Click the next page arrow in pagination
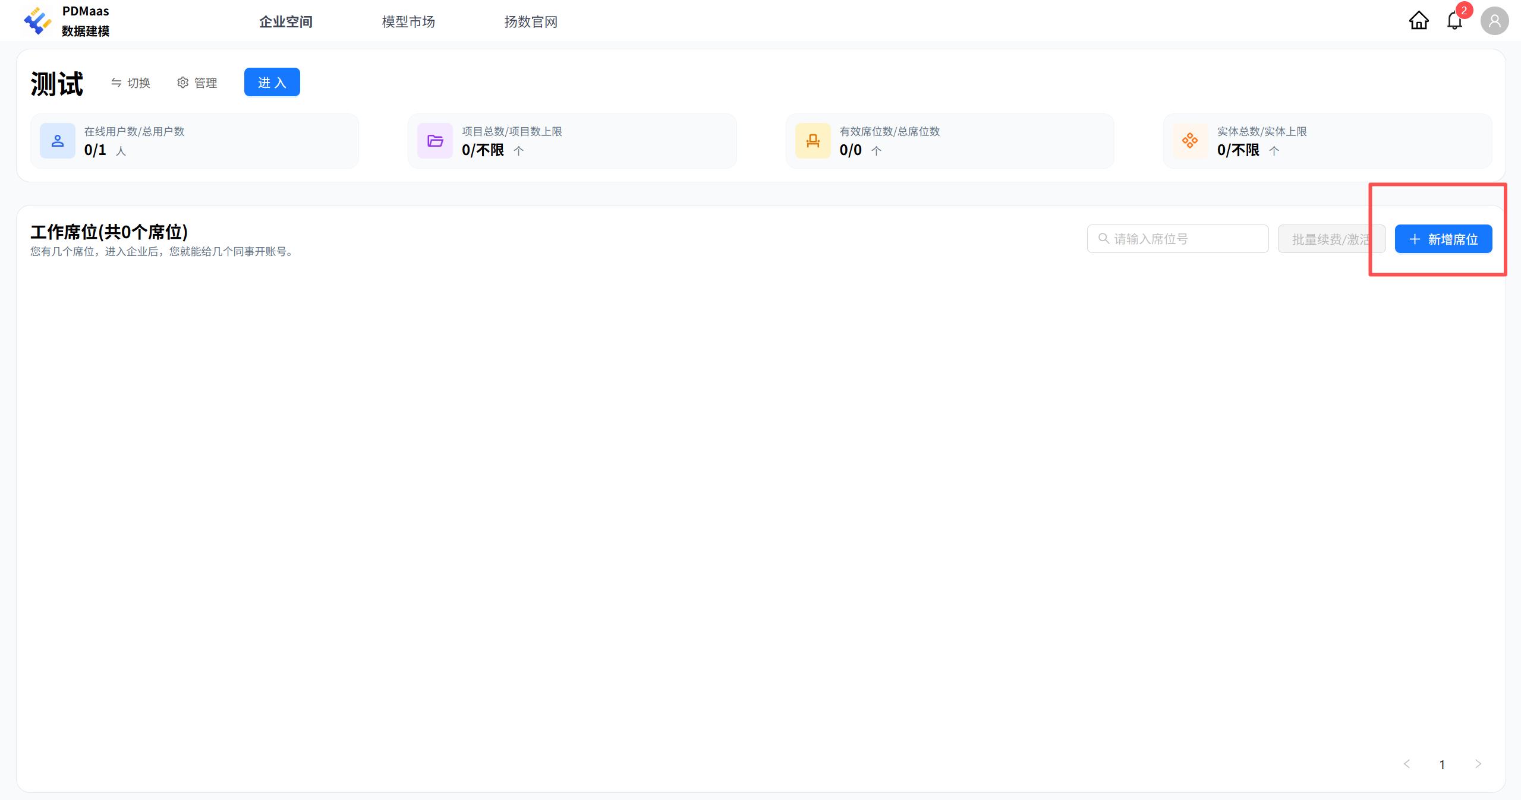 point(1478,764)
